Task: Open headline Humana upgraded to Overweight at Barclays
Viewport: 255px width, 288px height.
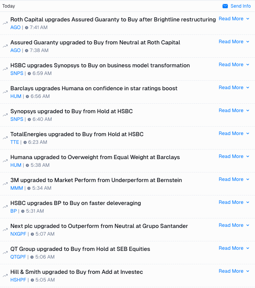Action: tap(95, 157)
